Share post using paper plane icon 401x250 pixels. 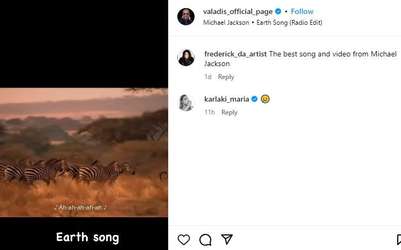point(227,240)
